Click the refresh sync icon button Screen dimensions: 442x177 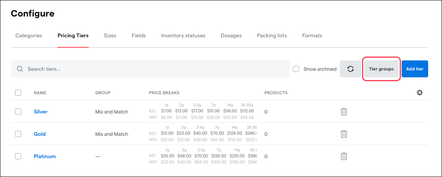click(351, 69)
